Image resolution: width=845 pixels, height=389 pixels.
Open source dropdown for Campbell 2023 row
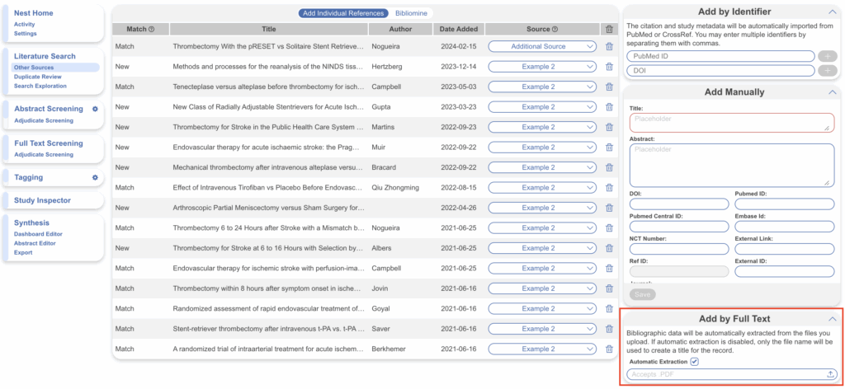(x=541, y=87)
